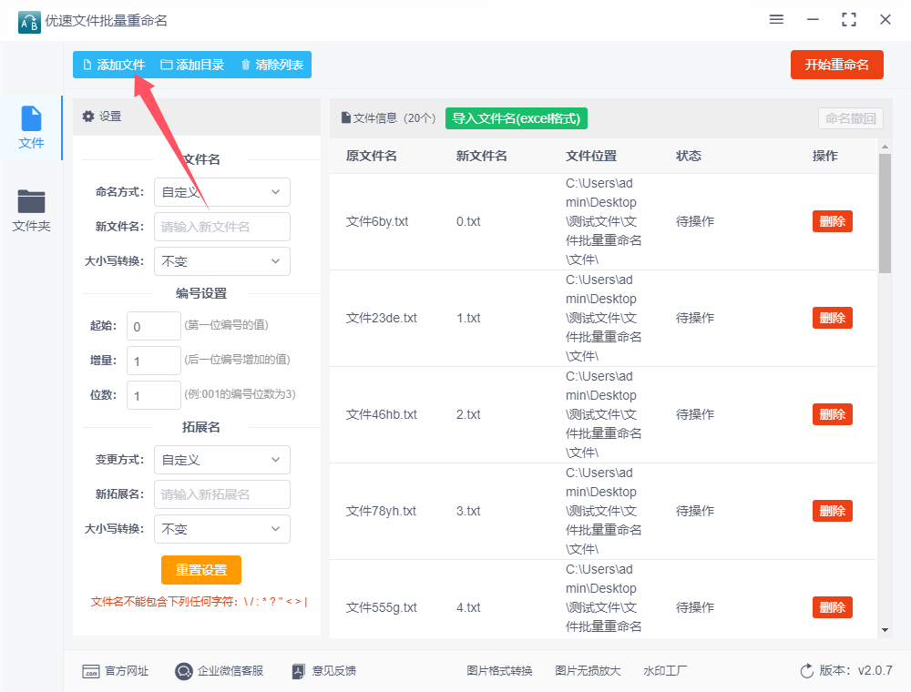Click the 版本: v2.0.7 text
911x692 pixels.
[x=855, y=670]
